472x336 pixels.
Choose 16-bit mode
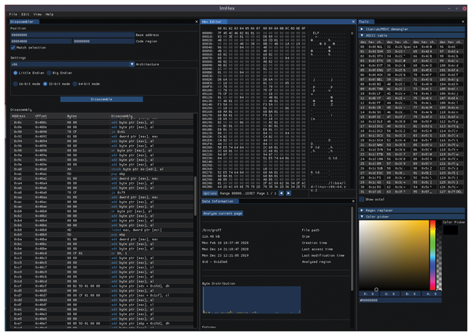pyautogui.click(x=16, y=84)
